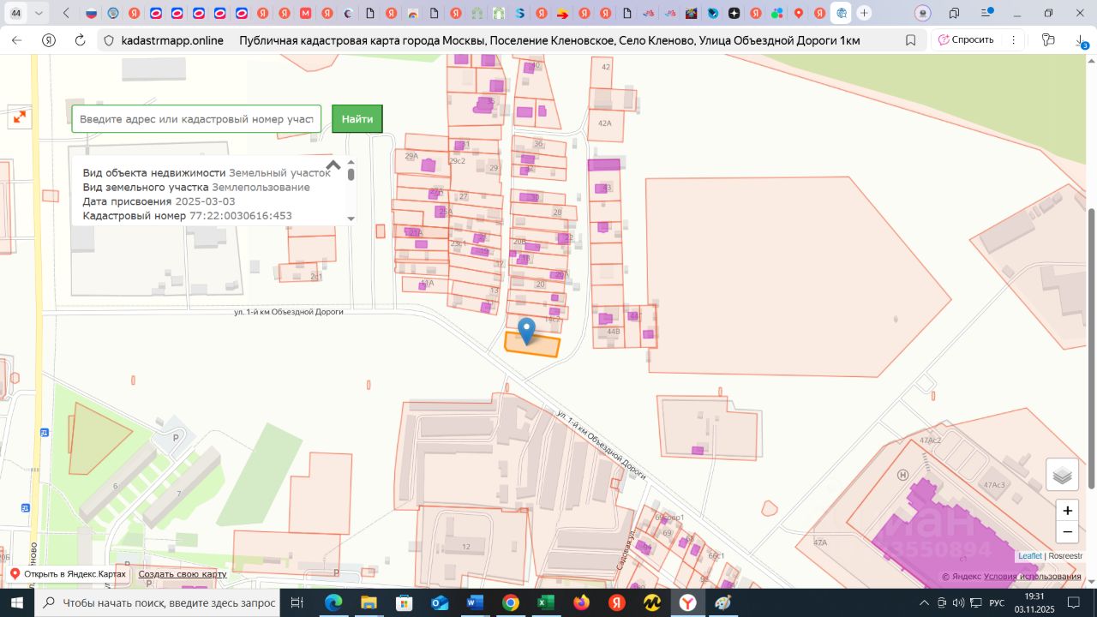Open a new browser tab
Image resolution: width=1097 pixels, height=617 pixels.
click(x=864, y=13)
